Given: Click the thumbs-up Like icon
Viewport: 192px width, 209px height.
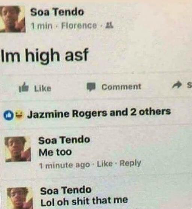Looking at the screenshot, I should click(x=24, y=87).
